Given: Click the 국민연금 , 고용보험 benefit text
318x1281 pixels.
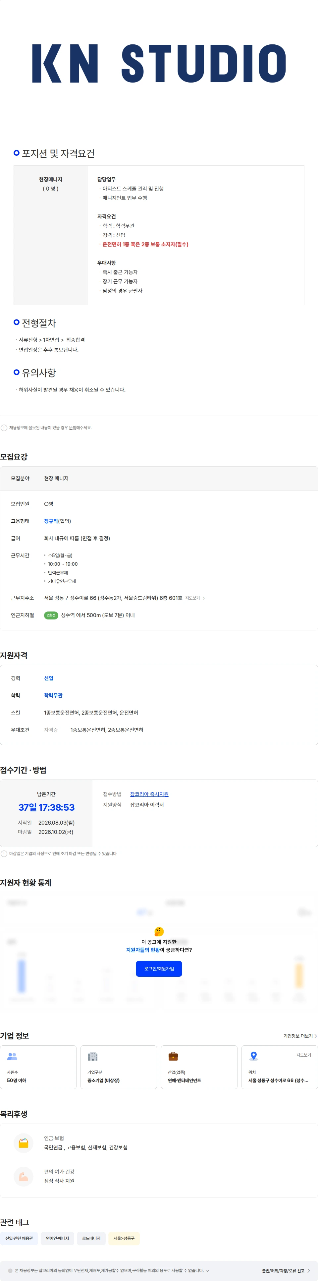Looking at the screenshot, I should click(x=85, y=1147).
